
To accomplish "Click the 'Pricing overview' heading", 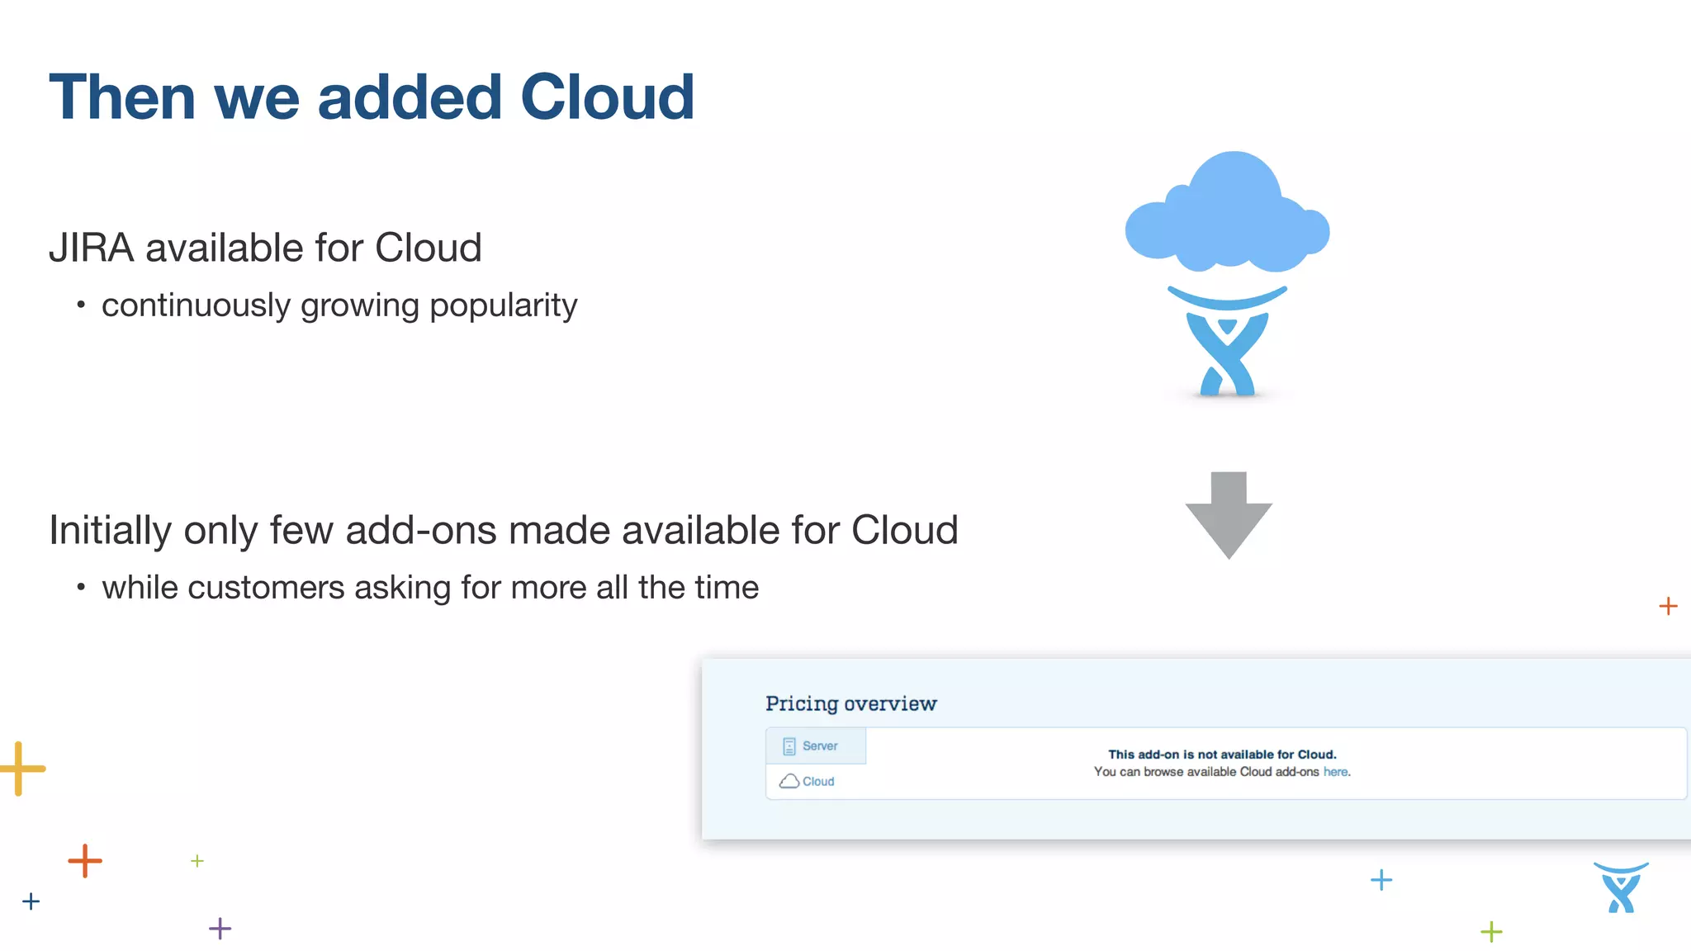I will tap(851, 703).
